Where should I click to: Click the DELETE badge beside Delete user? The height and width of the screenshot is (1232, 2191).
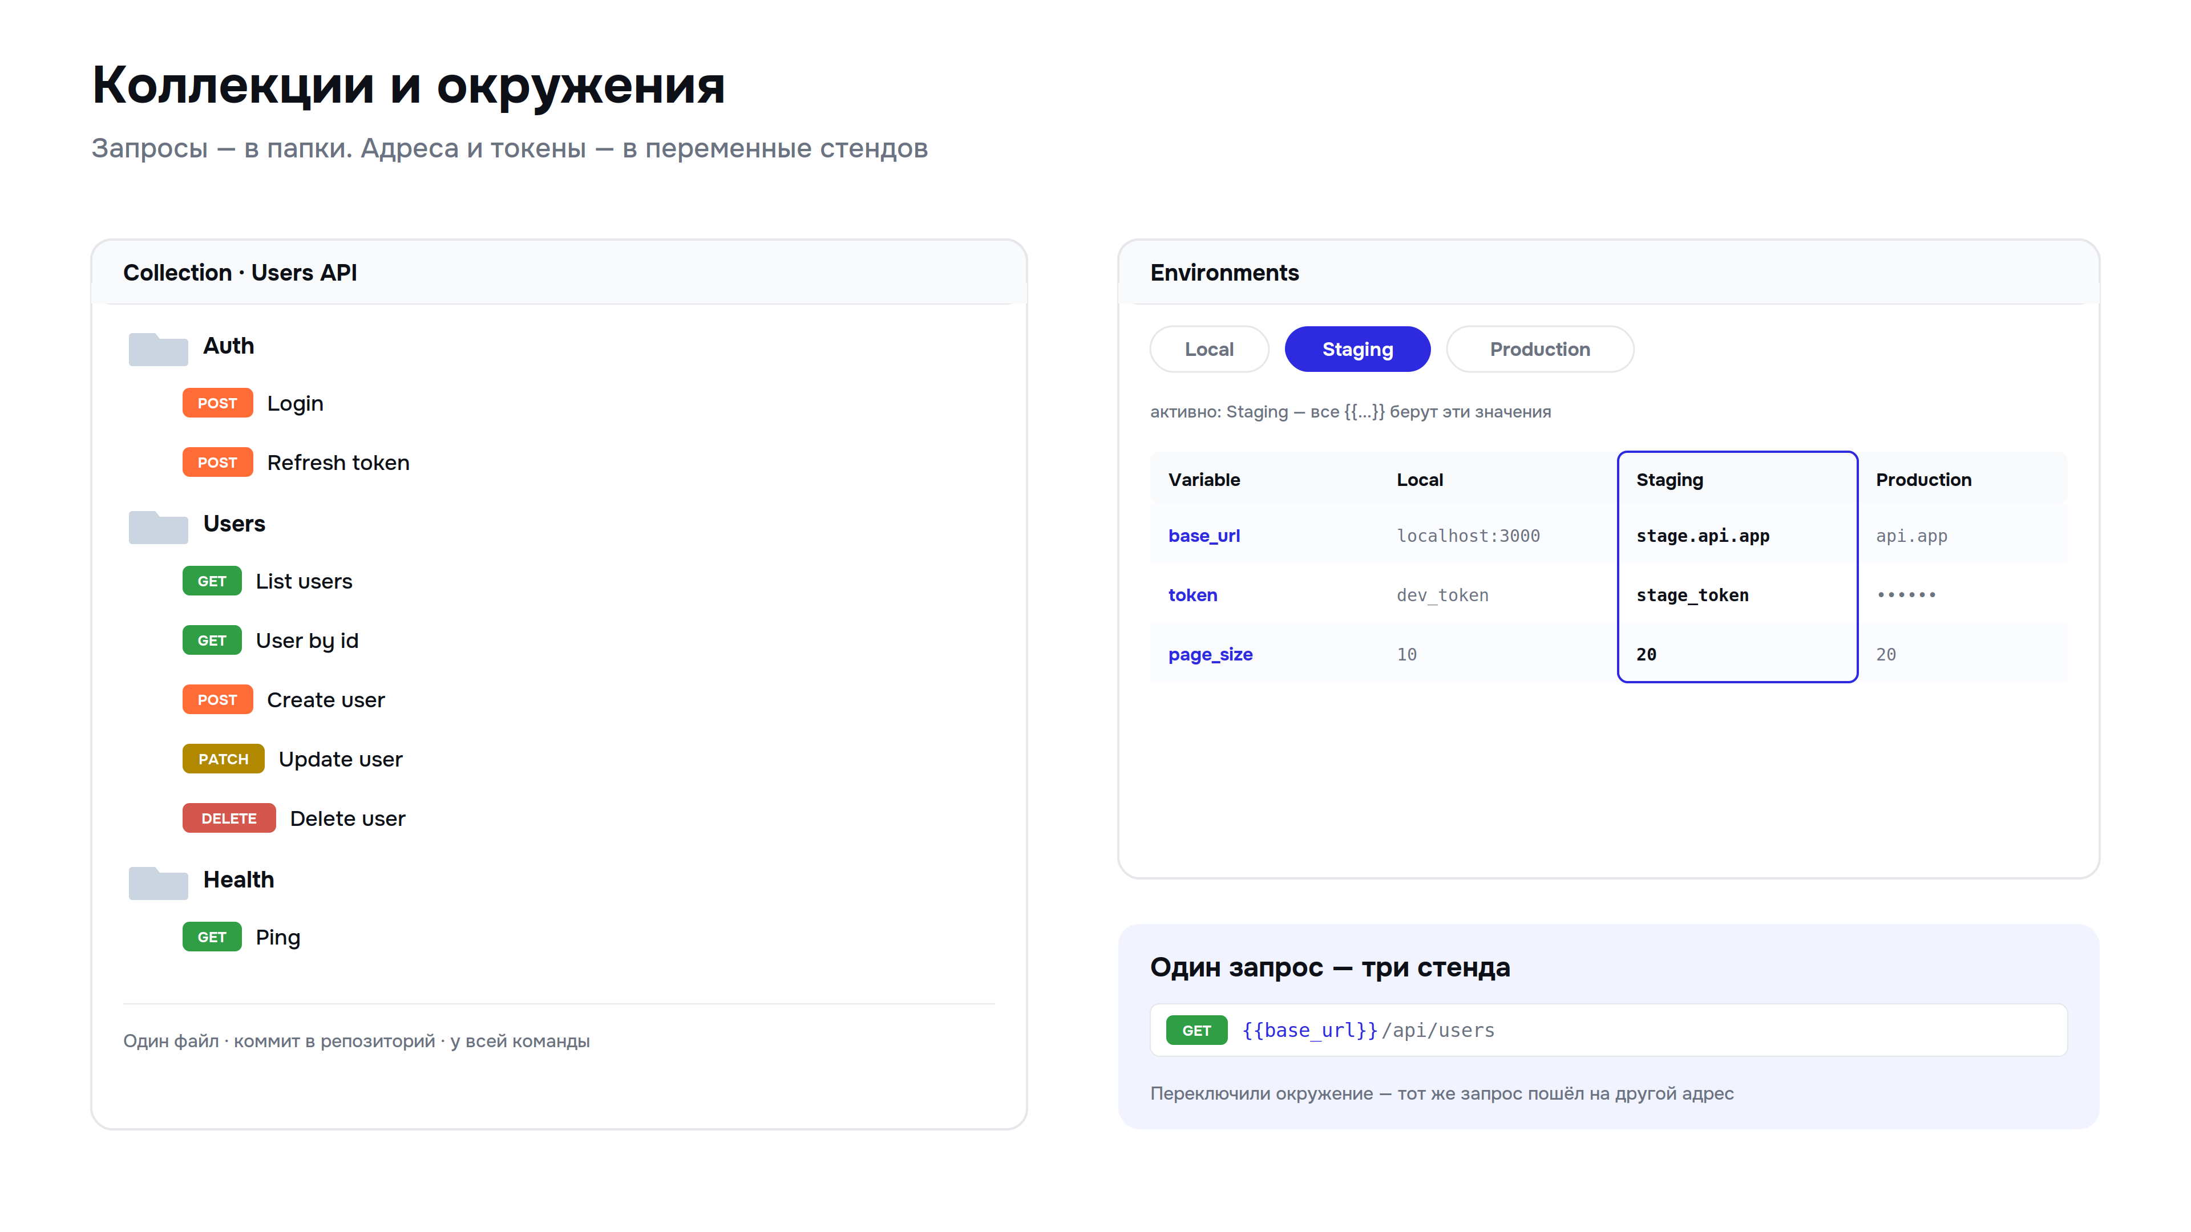click(x=229, y=819)
